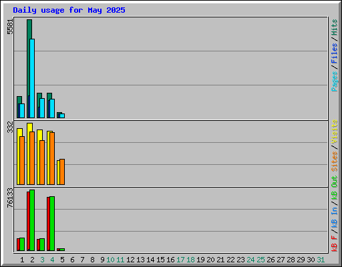
Task: Click day 7 on the x-axis
Action: click(82, 260)
